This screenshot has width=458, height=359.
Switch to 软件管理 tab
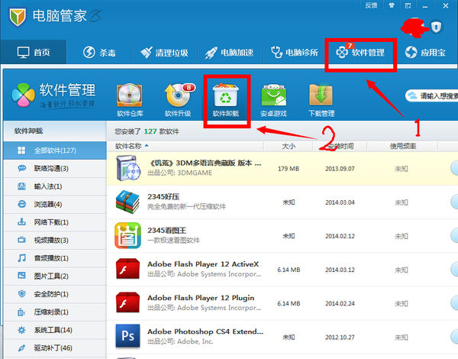361,53
